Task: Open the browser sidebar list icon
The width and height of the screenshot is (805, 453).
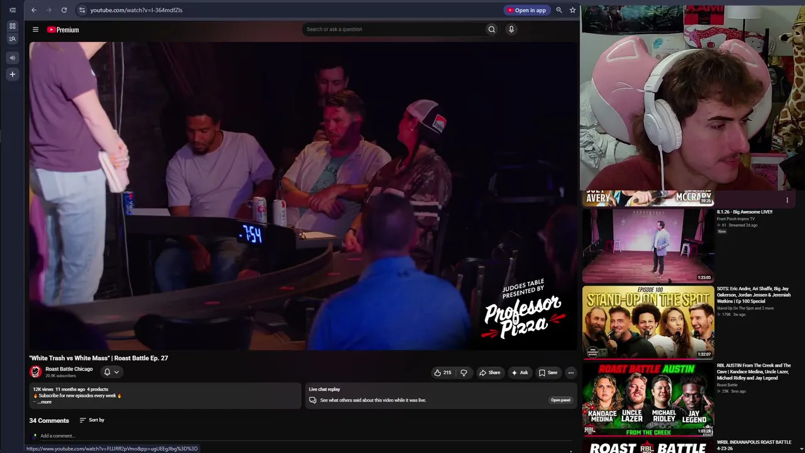Action: 13,10
